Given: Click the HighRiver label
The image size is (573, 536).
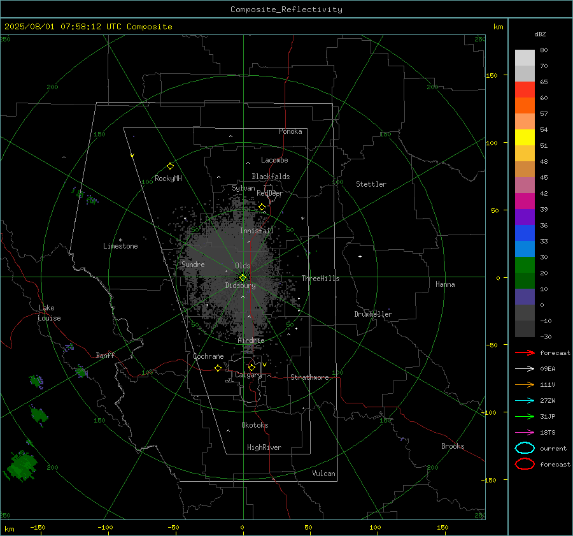Looking at the screenshot, I should (x=264, y=447).
